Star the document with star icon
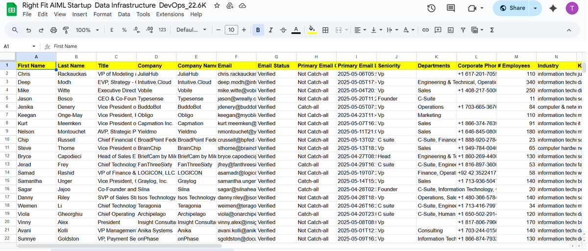Image resolution: width=588 pixels, height=251 pixels. tap(217, 5)
